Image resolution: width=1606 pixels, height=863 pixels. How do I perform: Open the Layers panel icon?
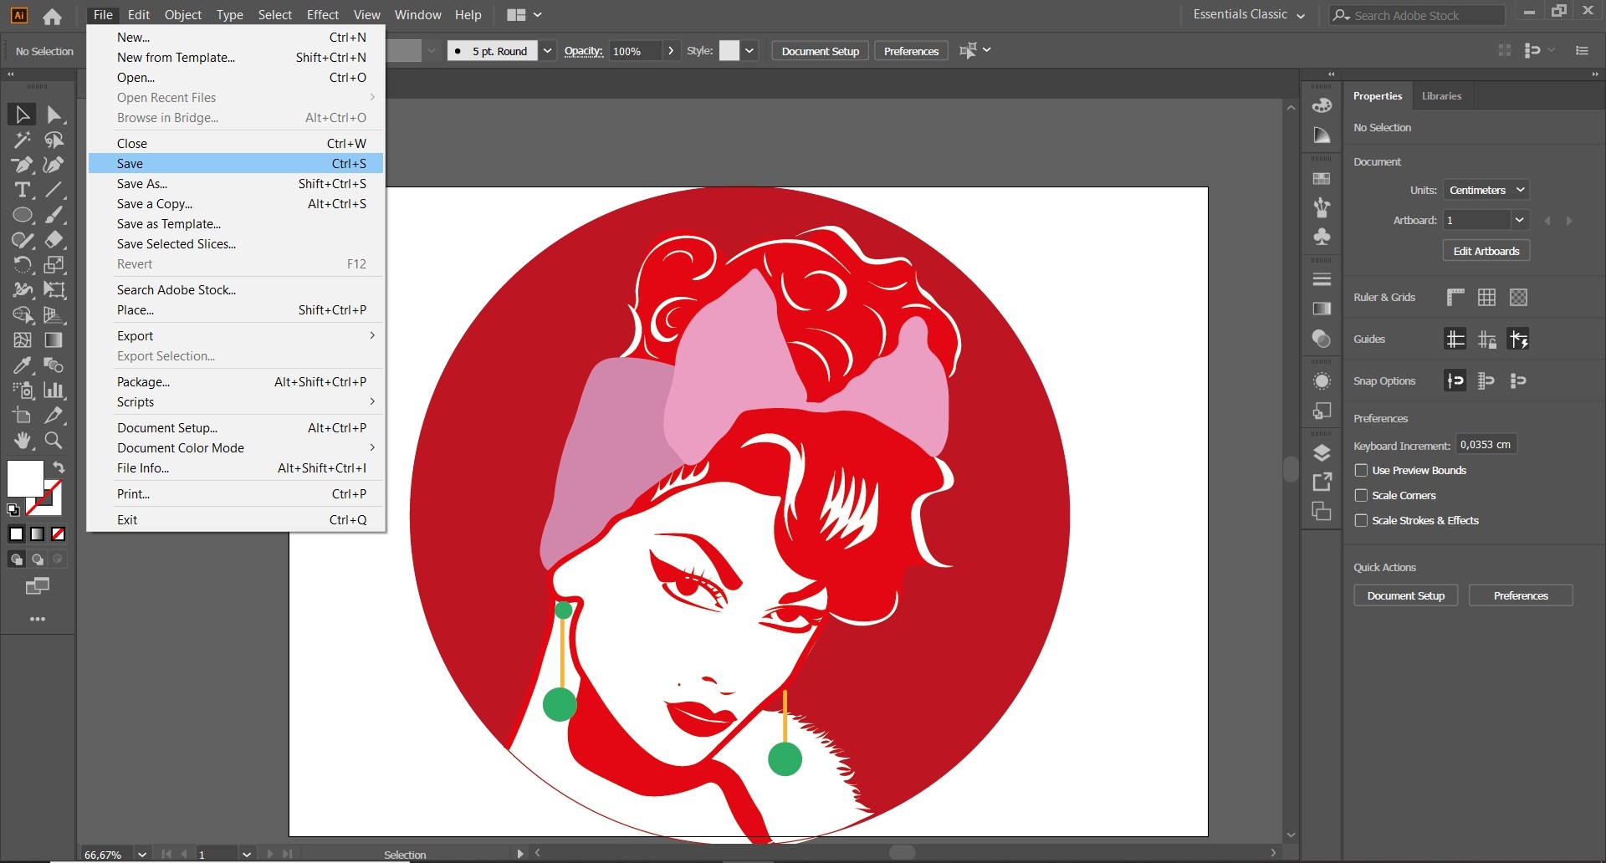point(1322,453)
